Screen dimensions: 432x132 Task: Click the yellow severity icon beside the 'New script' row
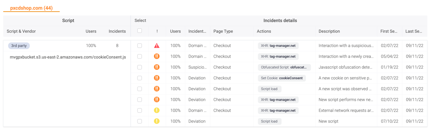tap(157, 121)
